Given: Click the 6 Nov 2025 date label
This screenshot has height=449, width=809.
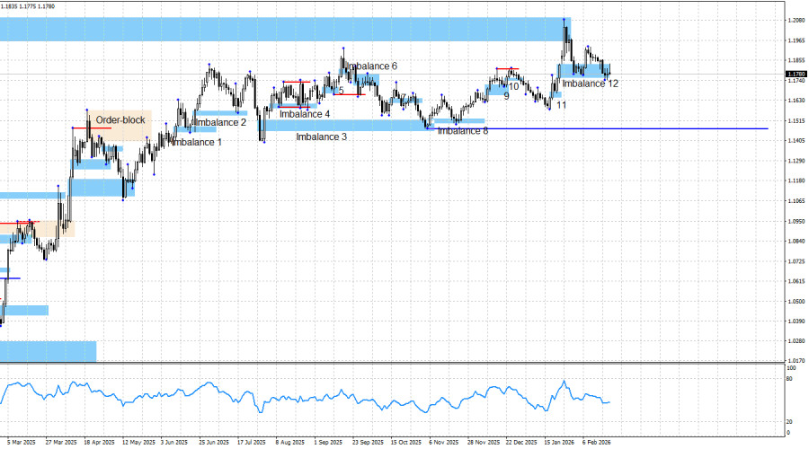Looking at the screenshot, I should (x=443, y=442).
